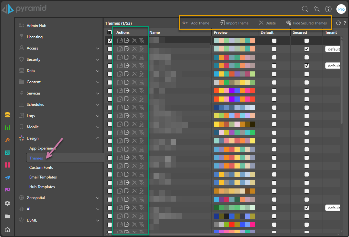Click the first theme's color preview swatch
The image size is (349, 237).
pos(234,41)
